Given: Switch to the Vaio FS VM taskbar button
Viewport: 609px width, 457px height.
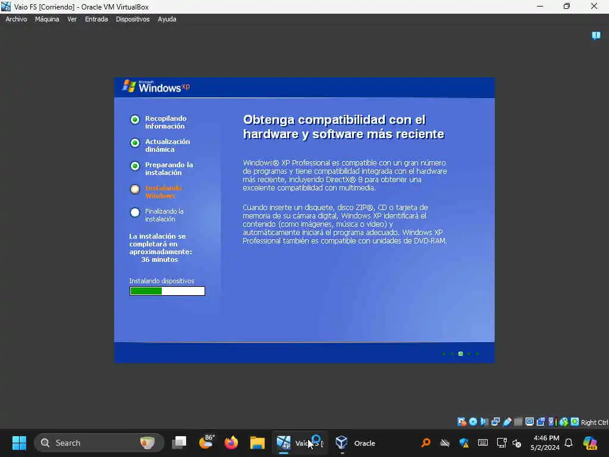Looking at the screenshot, I should click(300, 443).
